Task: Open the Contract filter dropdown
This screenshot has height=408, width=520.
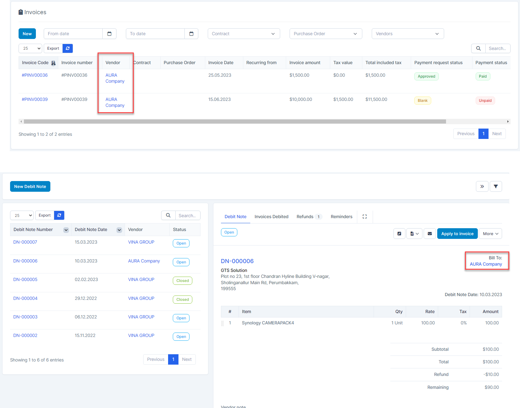Action: tap(244, 34)
